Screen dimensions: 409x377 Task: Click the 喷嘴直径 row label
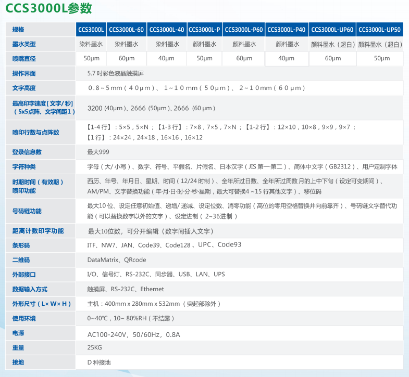[x=24, y=59]
